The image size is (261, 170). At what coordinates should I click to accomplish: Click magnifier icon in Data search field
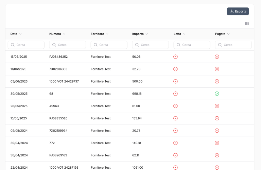tap(13, 45)
